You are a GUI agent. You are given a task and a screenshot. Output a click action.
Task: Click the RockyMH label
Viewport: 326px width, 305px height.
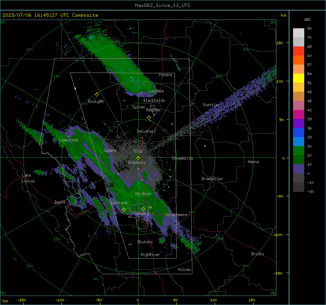click(x=96, y=102)
